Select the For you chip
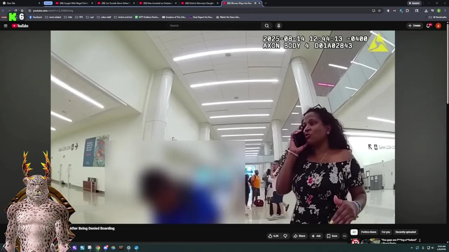The image size is (449, 252). tap(386, 232)
